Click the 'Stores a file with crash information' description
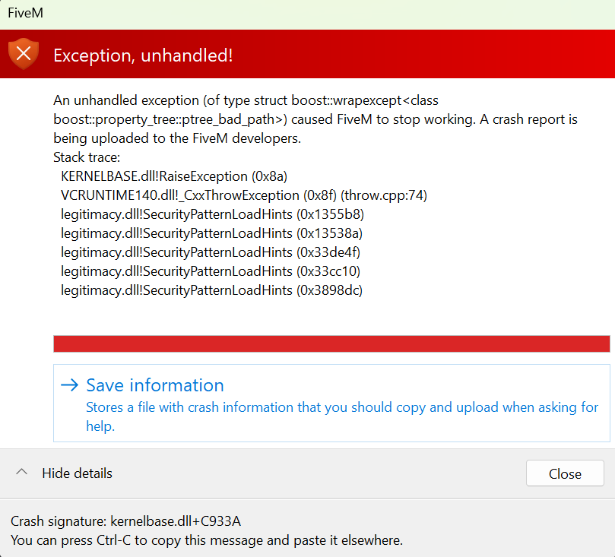 click(x=342, y=416)
